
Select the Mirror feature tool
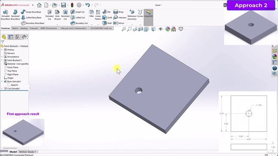tap(119, 23)
